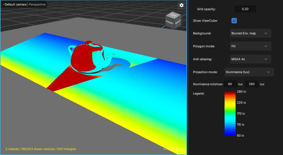This screenshot has height=155, width=283.
Task: Switch the Perspective projection label
Action: tap(37, 4)
